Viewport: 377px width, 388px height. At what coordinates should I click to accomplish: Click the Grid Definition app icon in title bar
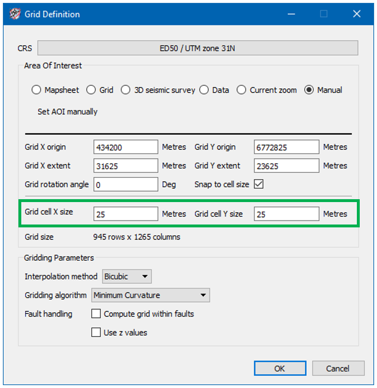click(15, 14)
